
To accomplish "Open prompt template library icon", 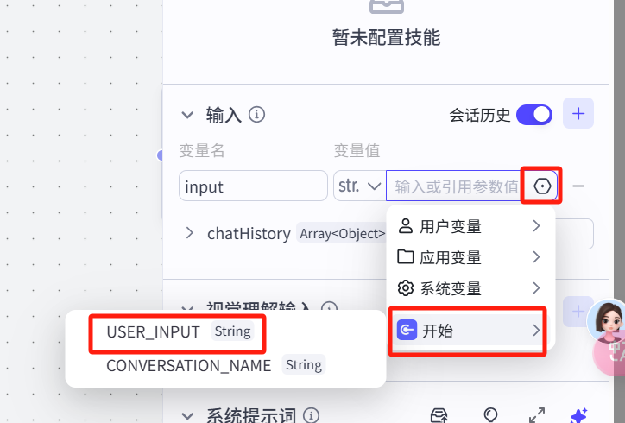I will 439,415.
